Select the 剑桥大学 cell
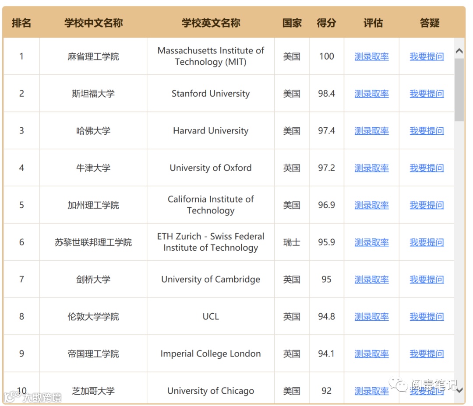Screen dimensions: 473x406 [x=93, y=280]
